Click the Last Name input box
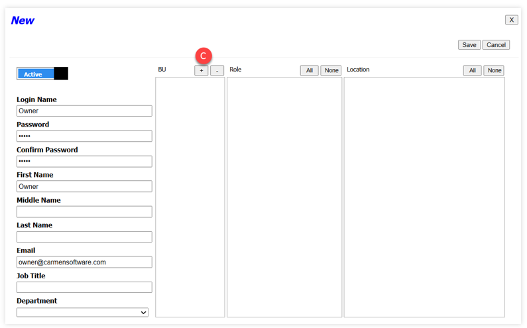This screenshot has width=527, height=328. coord(84,237)
